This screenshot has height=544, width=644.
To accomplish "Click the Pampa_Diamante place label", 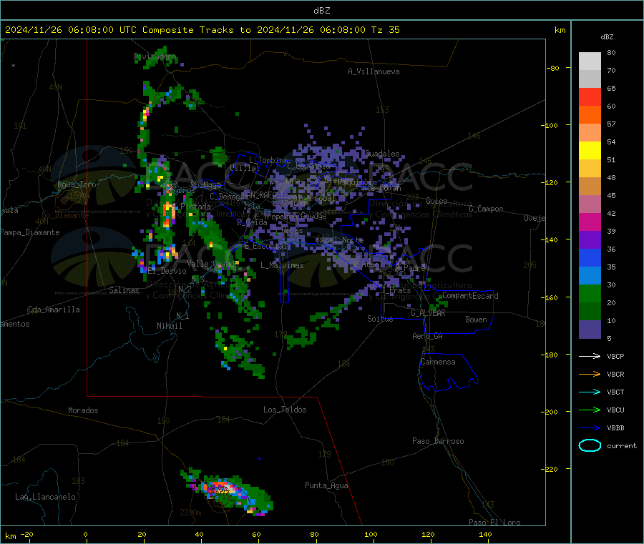I will click(x=30, y=232).
